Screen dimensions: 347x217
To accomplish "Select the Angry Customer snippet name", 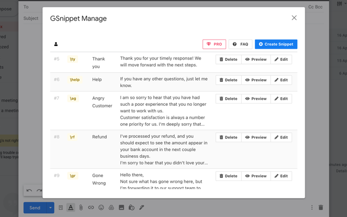I will [x=102, y=102].
